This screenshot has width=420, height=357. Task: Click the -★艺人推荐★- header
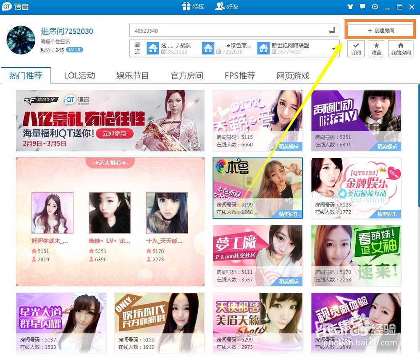pos(110,163)
